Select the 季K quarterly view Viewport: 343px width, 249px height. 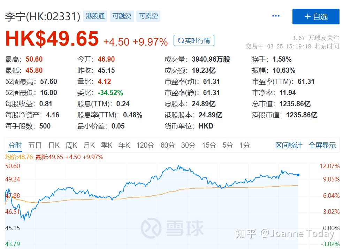click(x=107, y=145)
